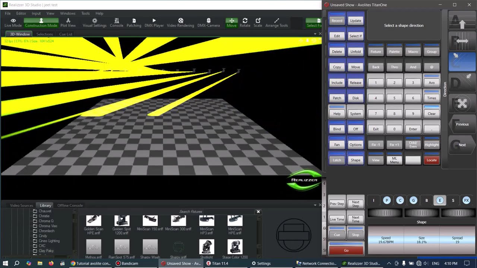
Task: Open Video Rendering
Action: [180, 23]
